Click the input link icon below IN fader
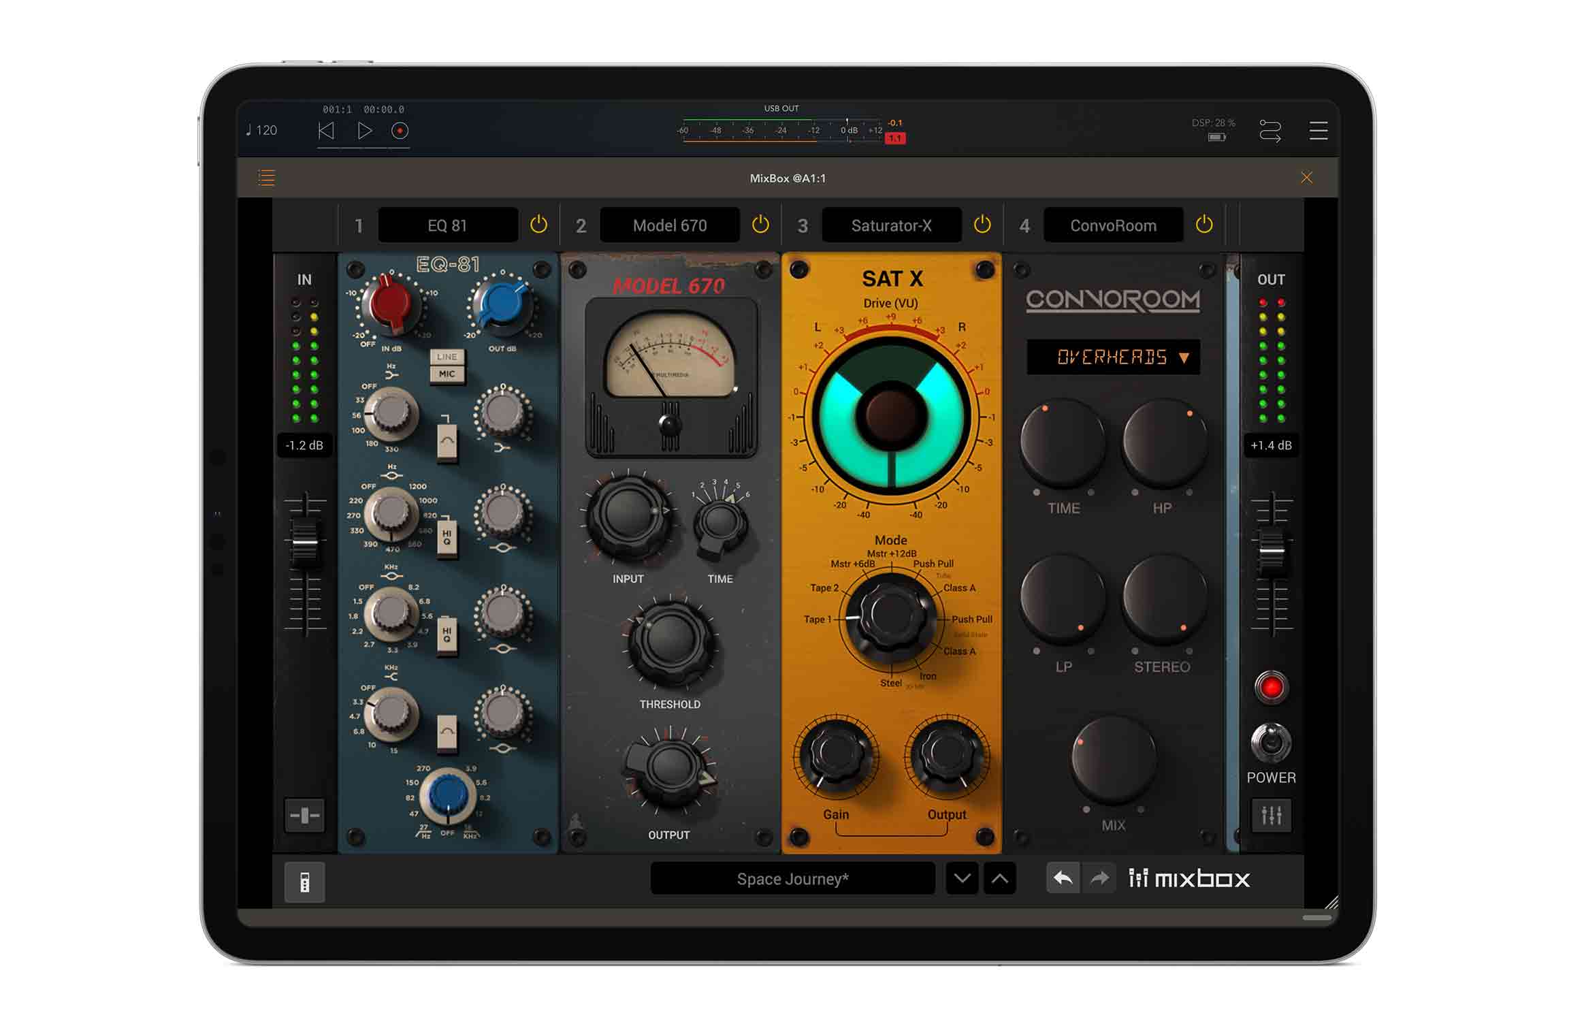 (304, 815)
